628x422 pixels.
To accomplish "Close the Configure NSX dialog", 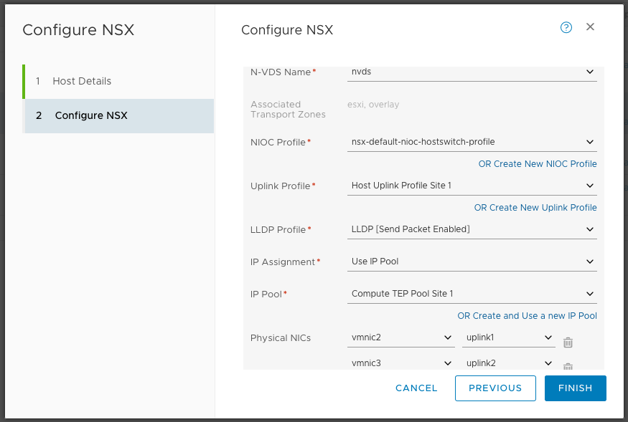I will click(590, 27).
